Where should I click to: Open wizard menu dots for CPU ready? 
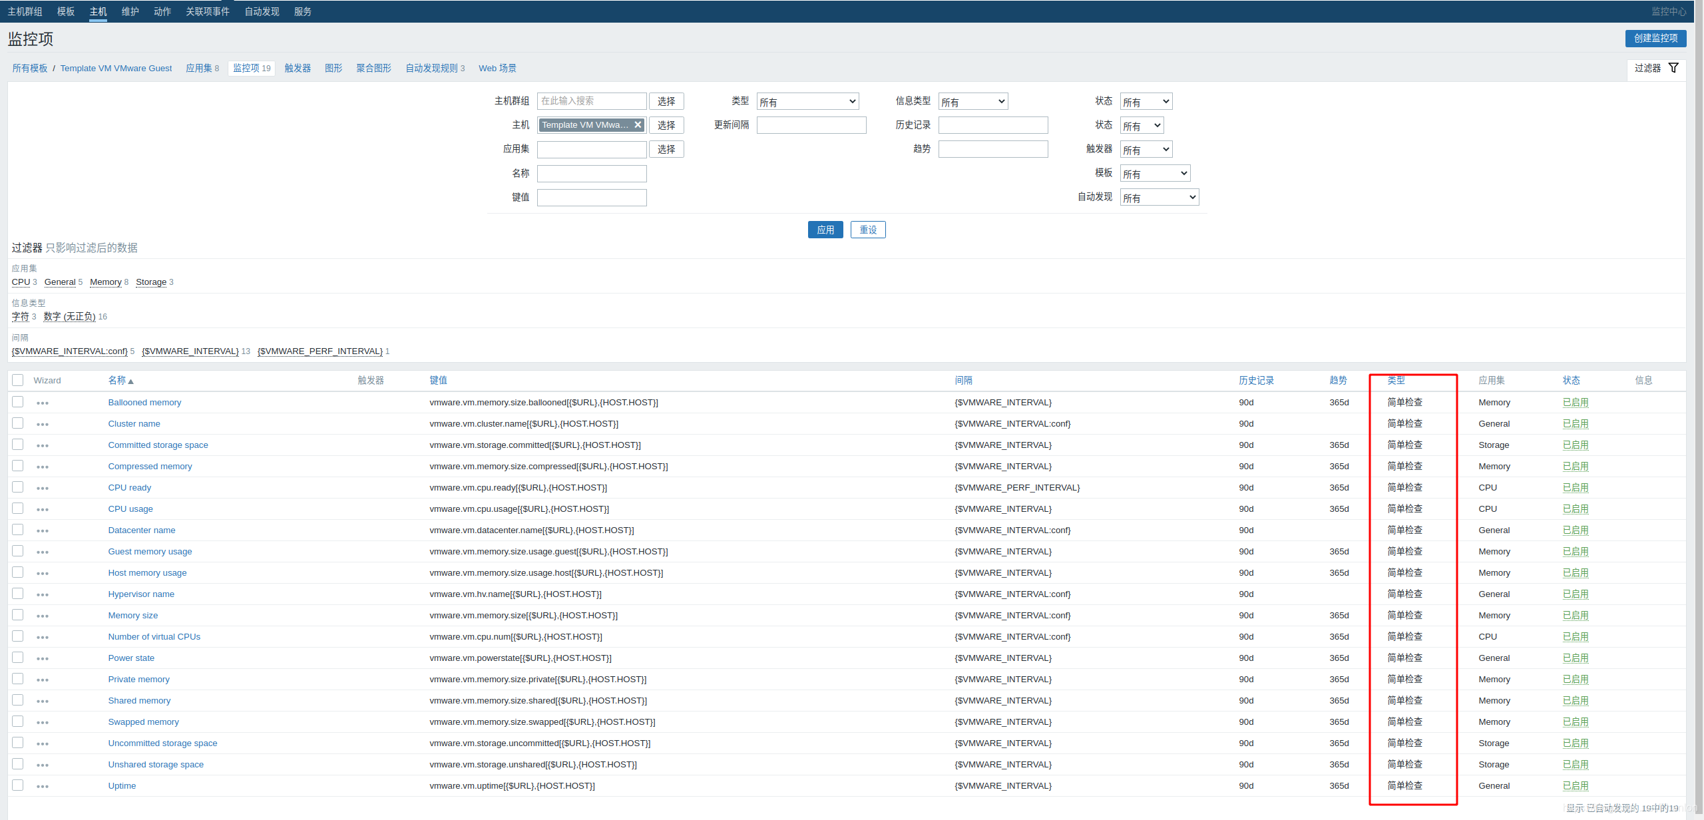coord(43,489)
